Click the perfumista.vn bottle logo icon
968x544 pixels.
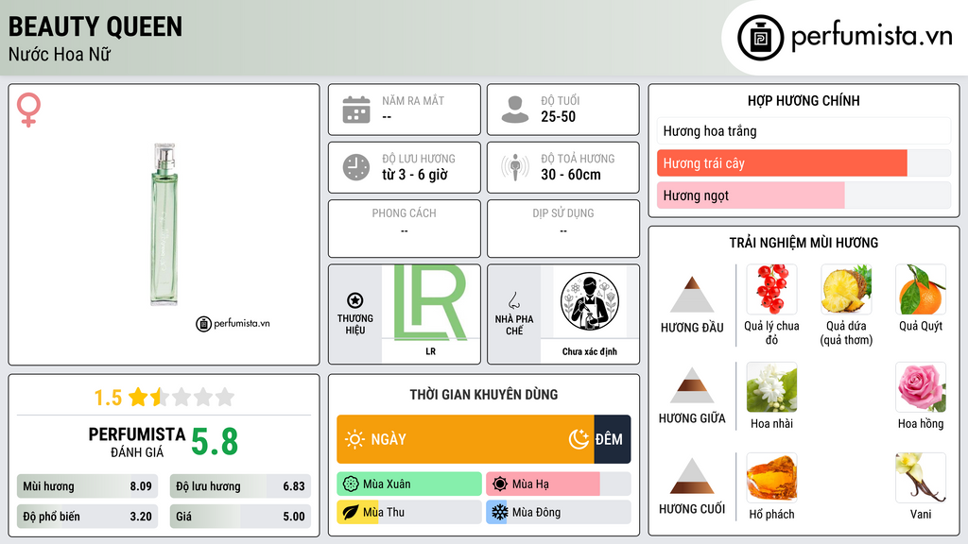[760, 38]
